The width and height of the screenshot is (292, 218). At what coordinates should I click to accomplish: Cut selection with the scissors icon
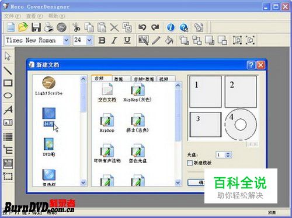pos(77,27)
